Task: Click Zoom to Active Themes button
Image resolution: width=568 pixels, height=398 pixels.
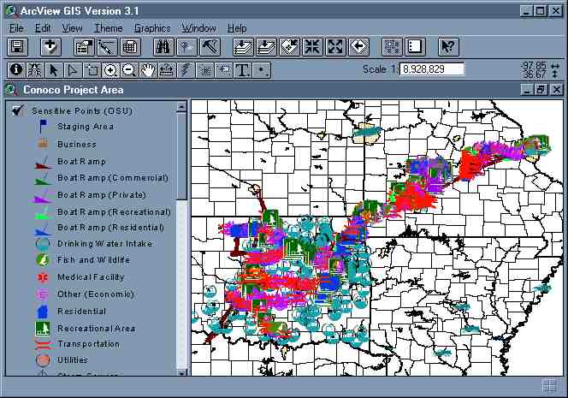Action: (x=266, y=47)
